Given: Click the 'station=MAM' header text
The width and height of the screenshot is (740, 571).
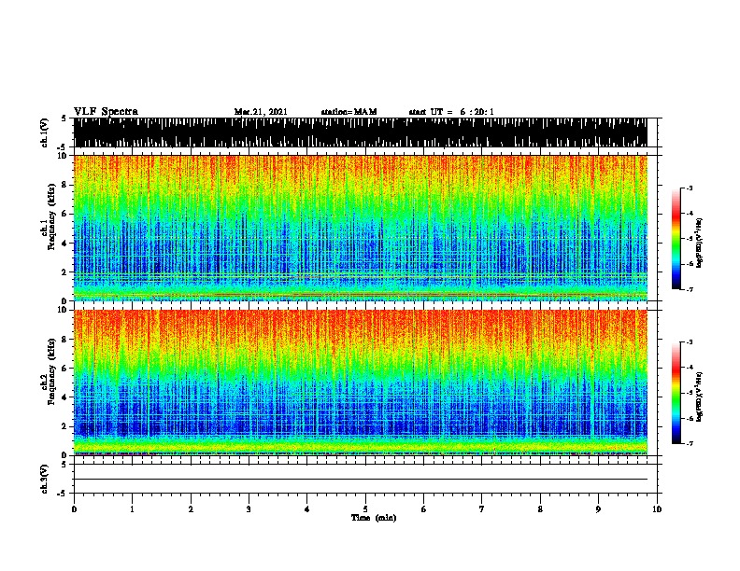Looking at the screenshot, I should (x=349, y=112).
